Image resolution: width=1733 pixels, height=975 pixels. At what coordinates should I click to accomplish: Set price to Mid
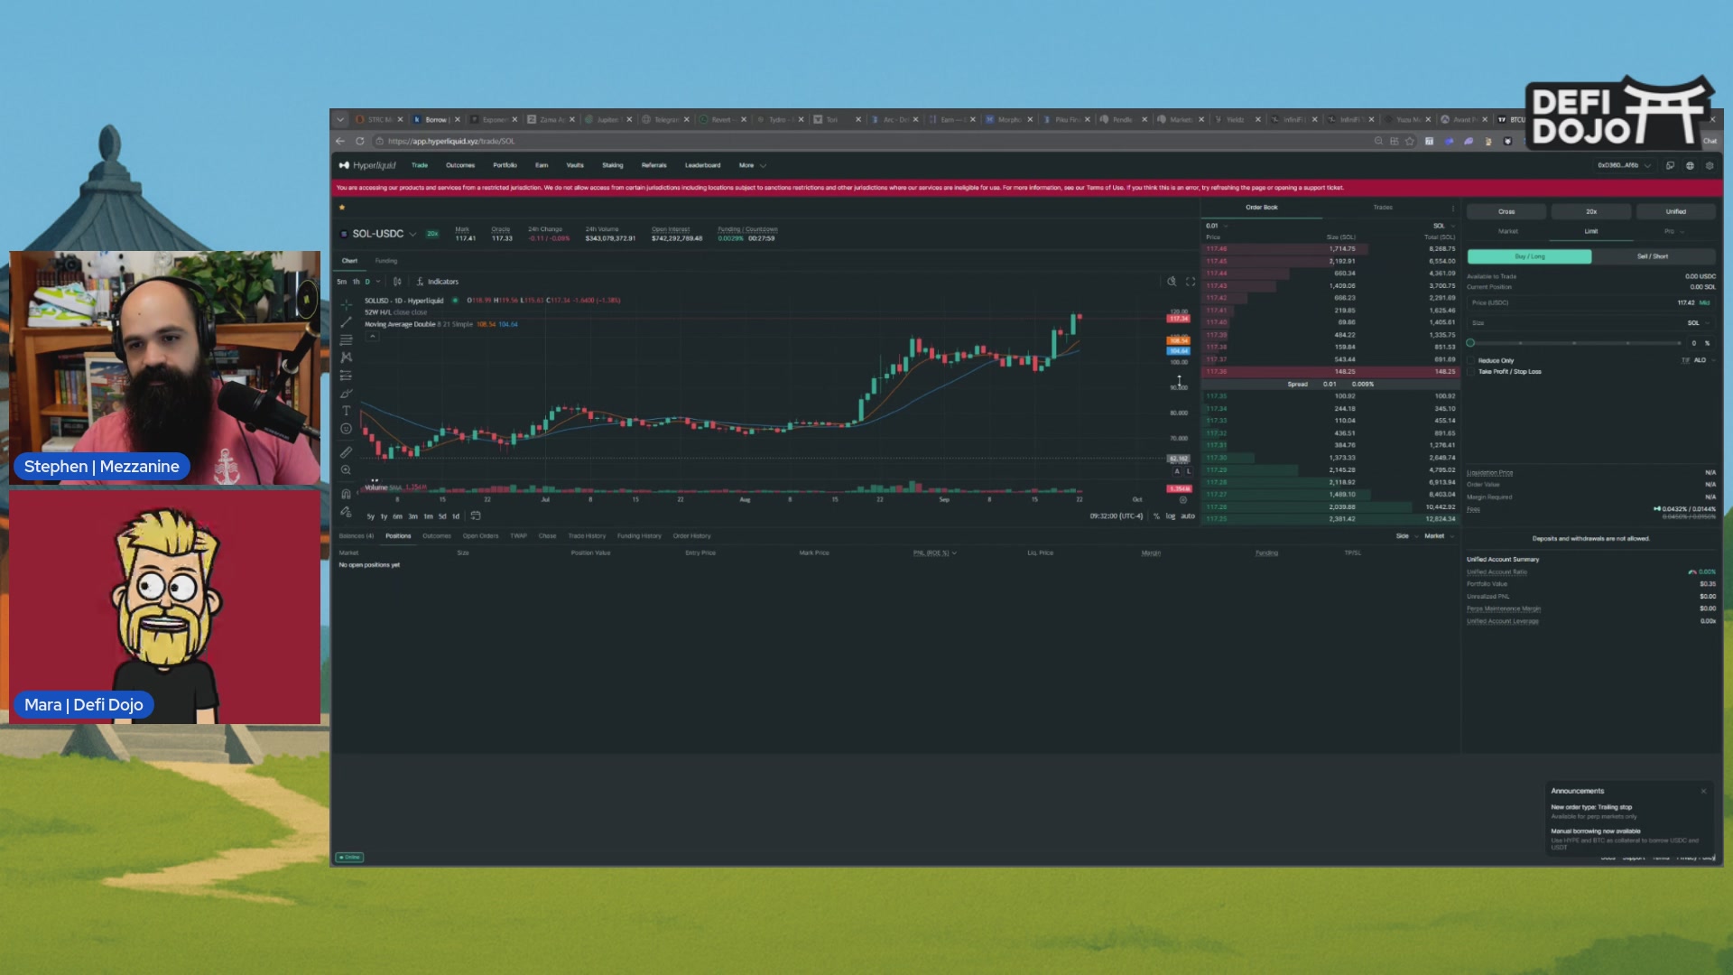point(1705,302)
